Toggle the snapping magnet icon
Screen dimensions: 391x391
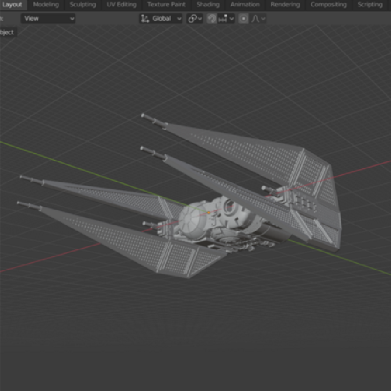pyautogui.click(x=212, y=19)
